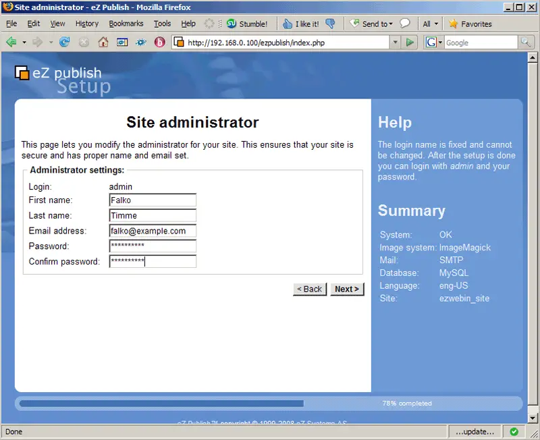The height and width of the screenshot is (440, 540).
Task: Click the eng-US language value
Action: [454, 285]
